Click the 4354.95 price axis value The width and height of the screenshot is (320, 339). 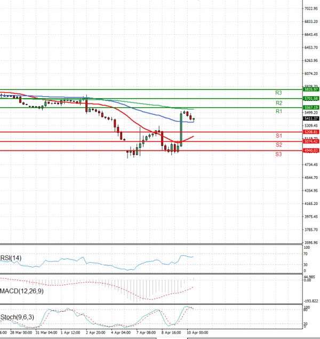(311, 191)
